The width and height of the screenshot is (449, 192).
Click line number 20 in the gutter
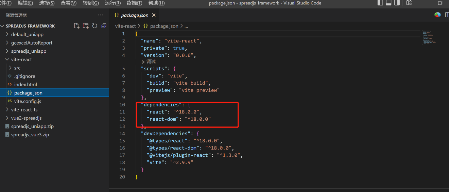pyautogui.click(x=122, y=177)
